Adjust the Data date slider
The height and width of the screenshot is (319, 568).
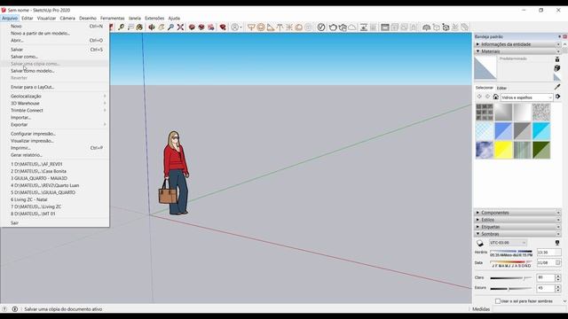click(511, 261)
